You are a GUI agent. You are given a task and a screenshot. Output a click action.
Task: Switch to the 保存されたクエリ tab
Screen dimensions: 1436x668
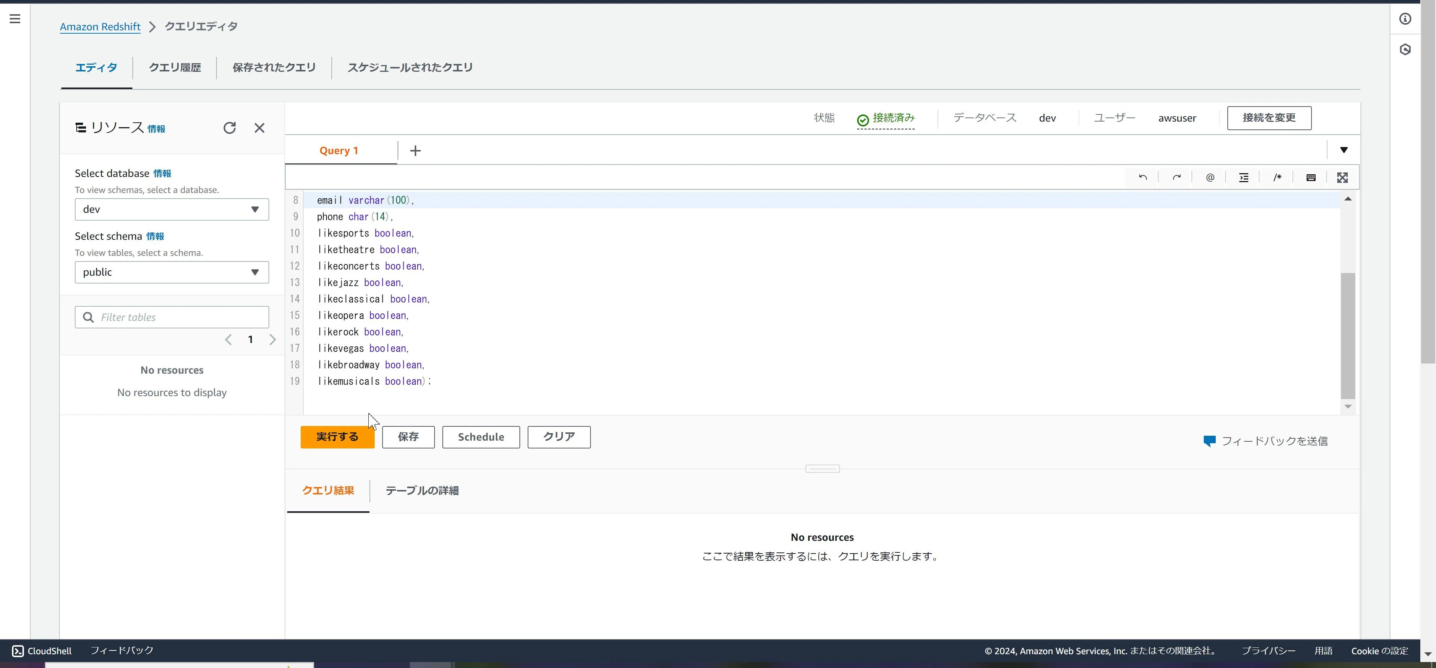click(x=274, y=67)
